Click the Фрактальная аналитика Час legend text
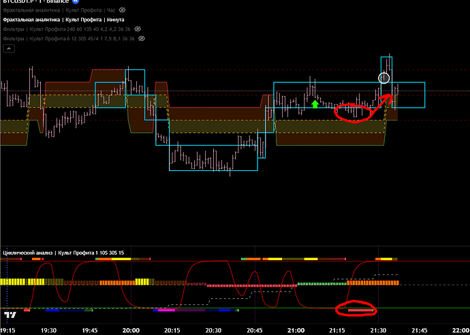 pos(59,12)
